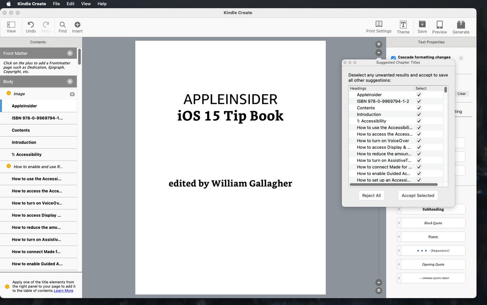Open the Kindle Create app menu
Screen dimensions: 487x305
click(32, 4)
